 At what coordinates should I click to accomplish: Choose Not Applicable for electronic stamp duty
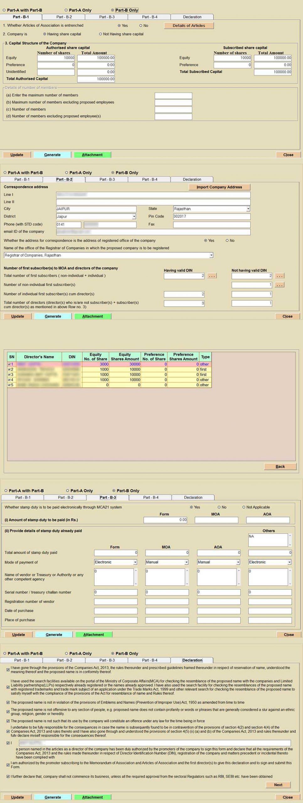[x=244, y=507]
